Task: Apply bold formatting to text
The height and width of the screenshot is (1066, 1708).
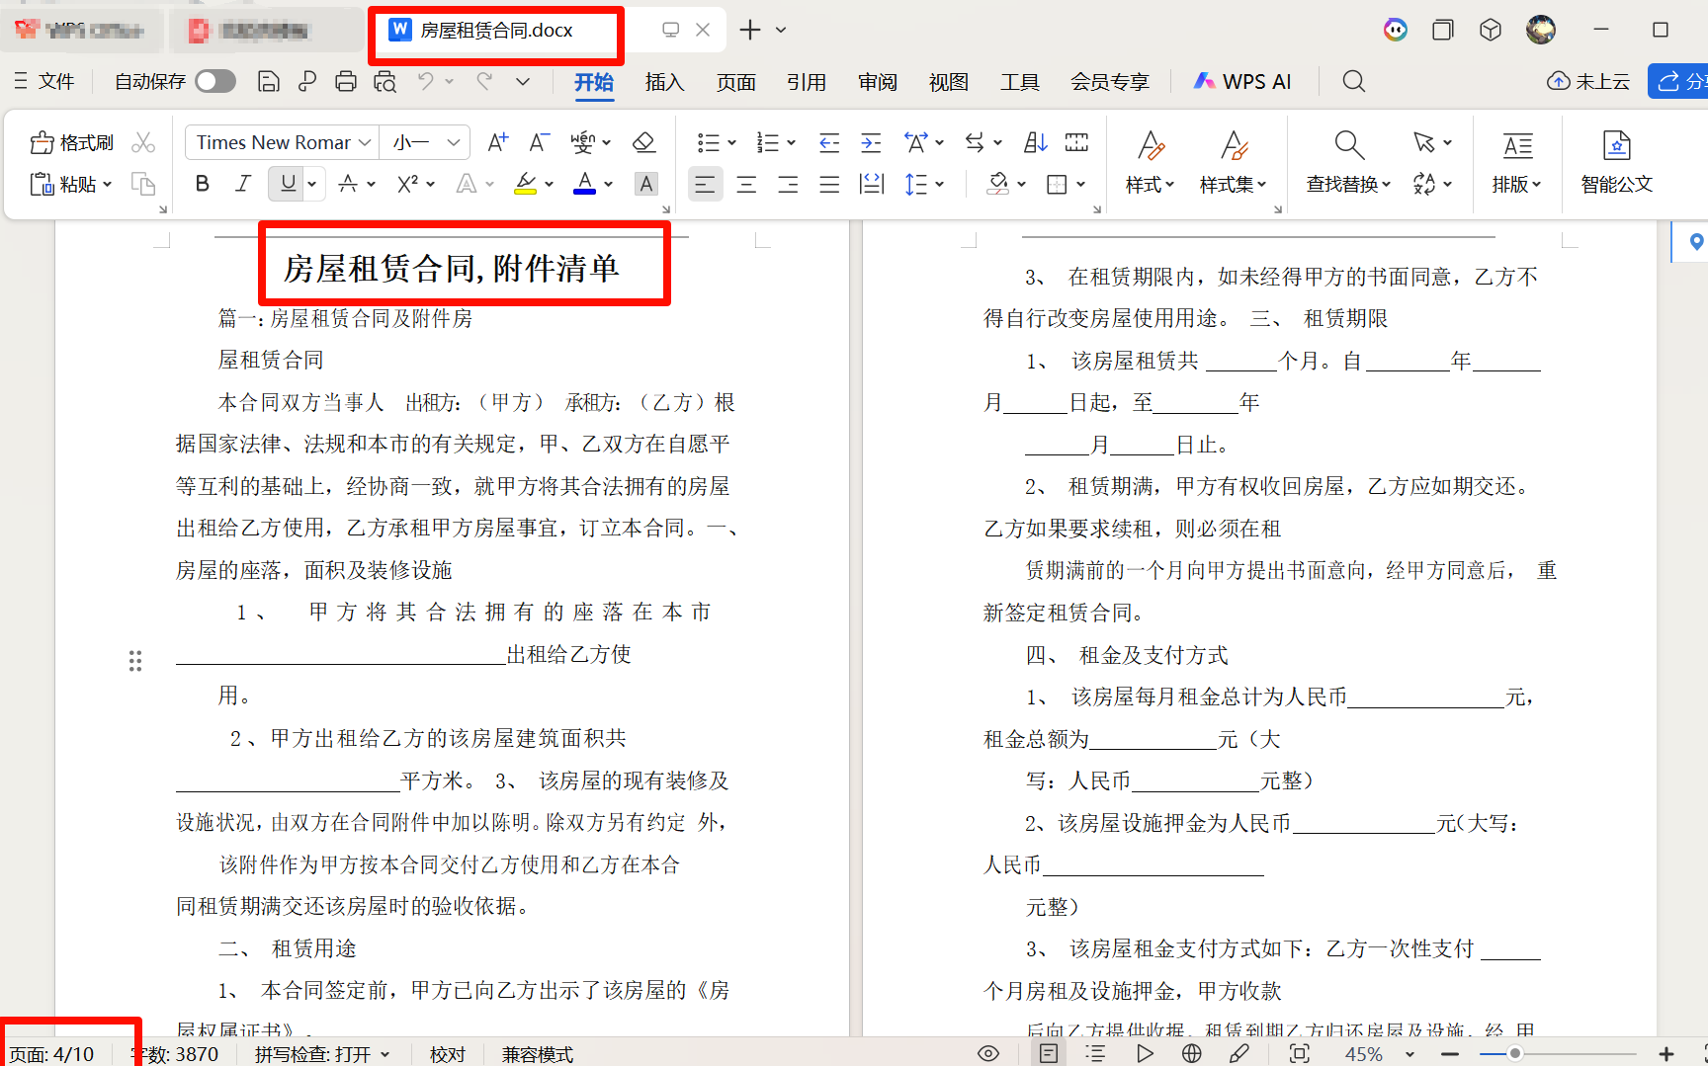Action: pyautogui.click(x=202, y=184)
